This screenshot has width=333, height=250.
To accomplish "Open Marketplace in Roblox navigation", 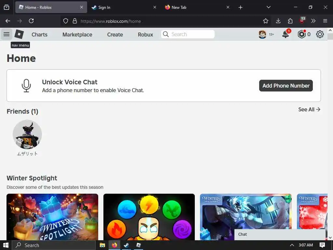I will (x=77, y=35).
